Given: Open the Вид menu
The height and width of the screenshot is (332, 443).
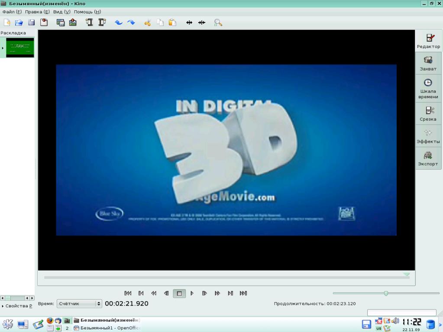Looking at the screenshot, I should click(x=61, y=12).
